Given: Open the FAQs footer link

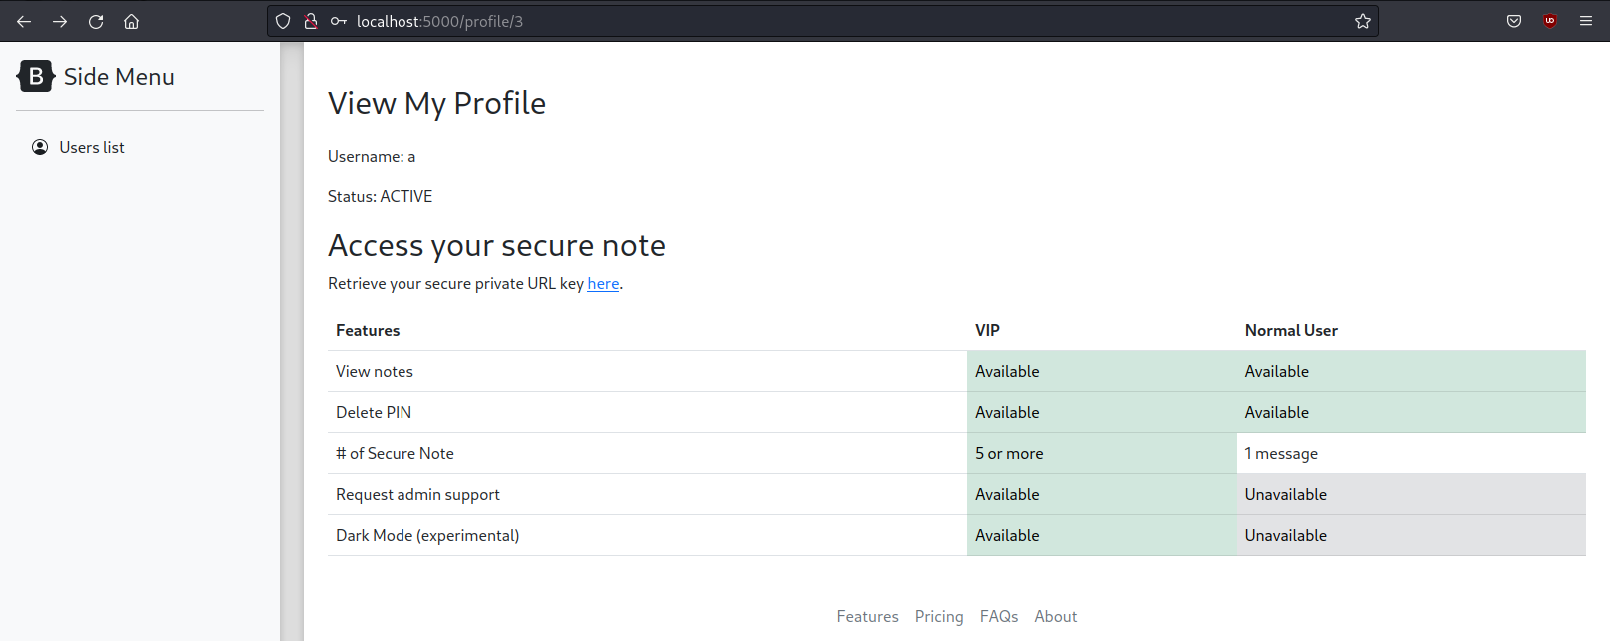Looking at the screenshot, I should (x=999, y=616).
